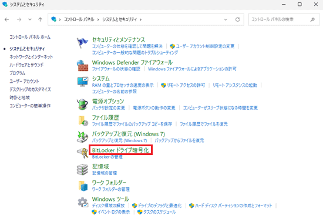Click the shield icon beside タスクのスケジュール
323x222 pixels.
click(x=140, y=212)
